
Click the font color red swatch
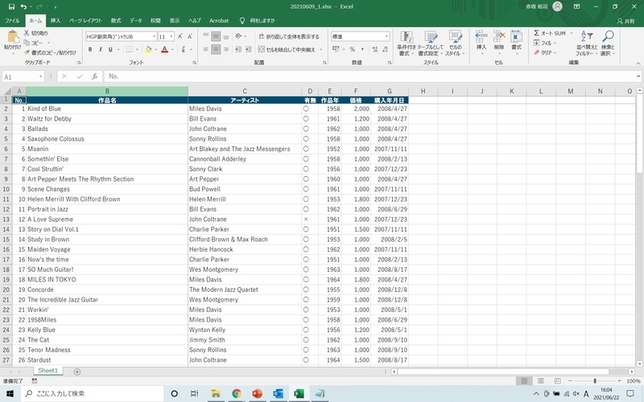165,49
